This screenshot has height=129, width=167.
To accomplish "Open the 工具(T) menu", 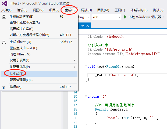I will [x=120, y=10].
